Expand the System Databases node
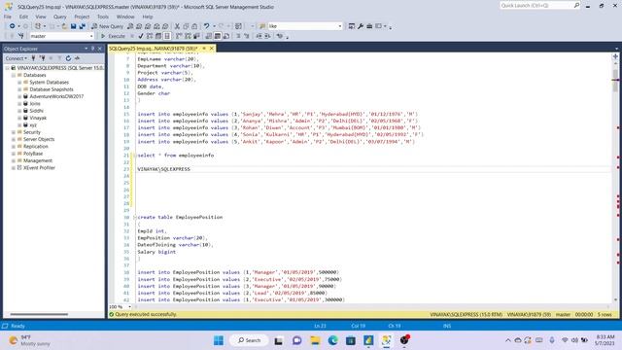Viewport: 622px width, 350px height. [19, 82]
